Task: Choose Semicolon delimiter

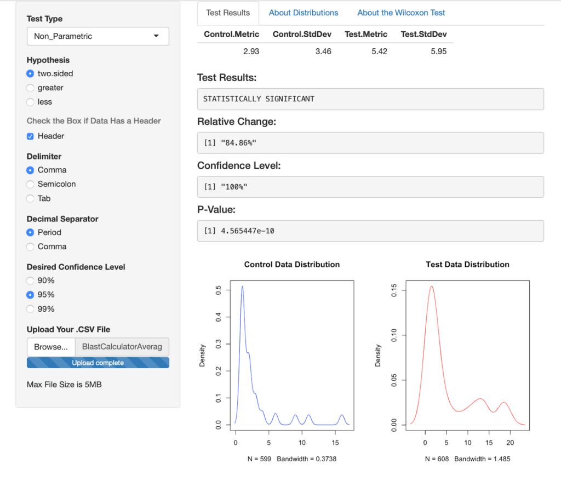Action: pyautogui.click(x=31, y=184)
